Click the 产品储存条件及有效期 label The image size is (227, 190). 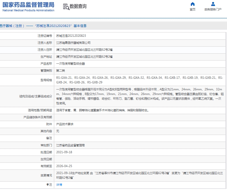click(x=38, y=117)
